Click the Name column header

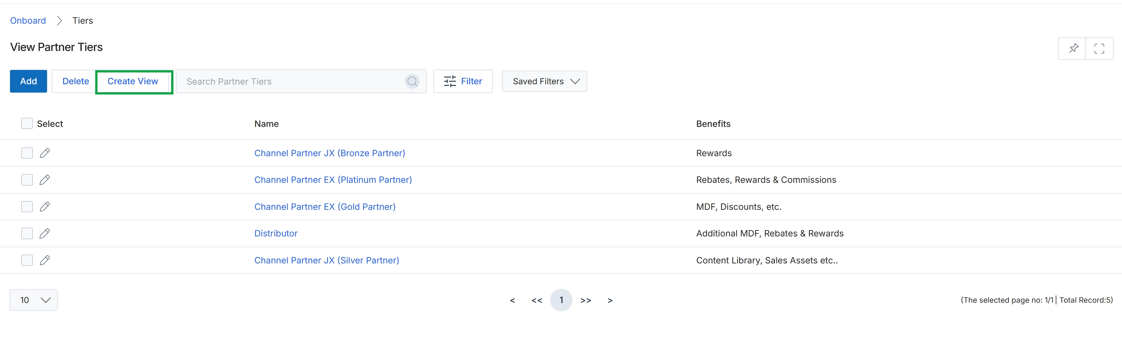pos(267,124)
